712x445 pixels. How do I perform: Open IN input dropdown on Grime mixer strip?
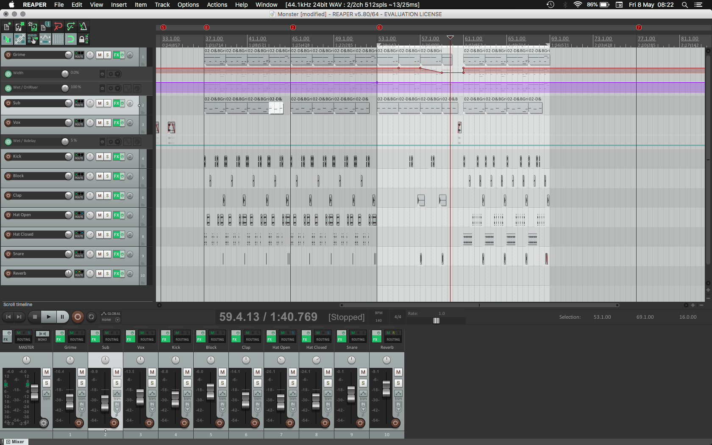82,407
